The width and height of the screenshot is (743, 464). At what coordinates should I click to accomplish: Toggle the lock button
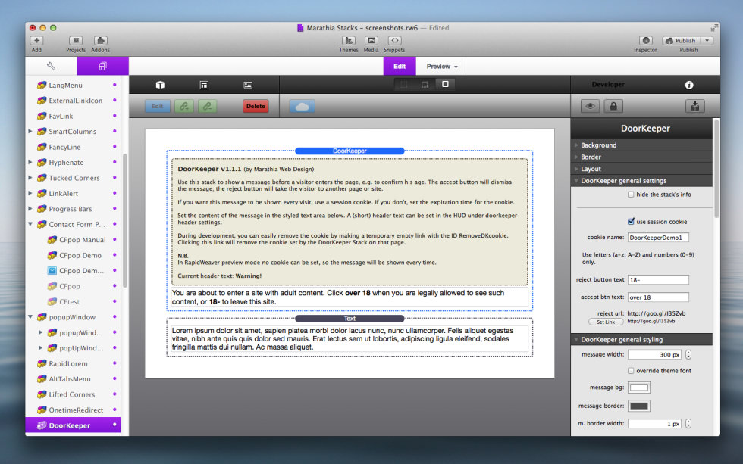coord(613,106)
